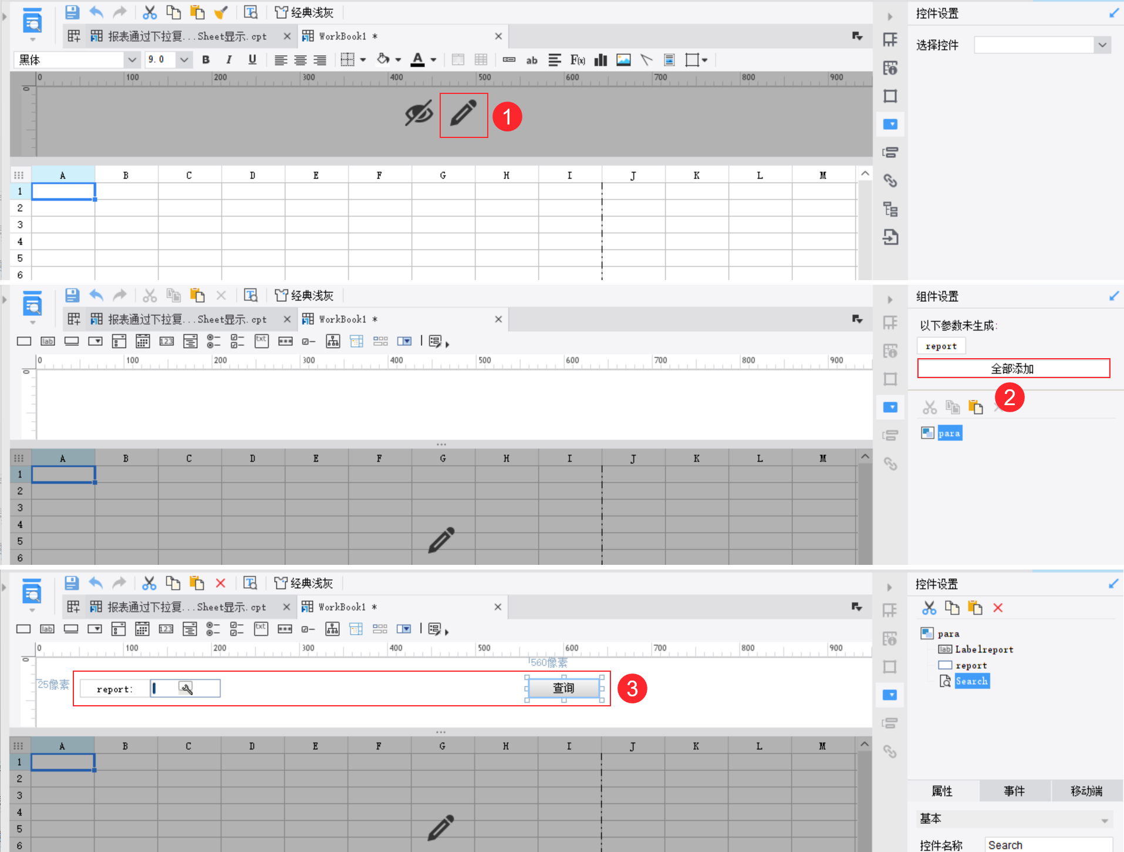
Task: Set left text alignment
Action: pos(281,60)
